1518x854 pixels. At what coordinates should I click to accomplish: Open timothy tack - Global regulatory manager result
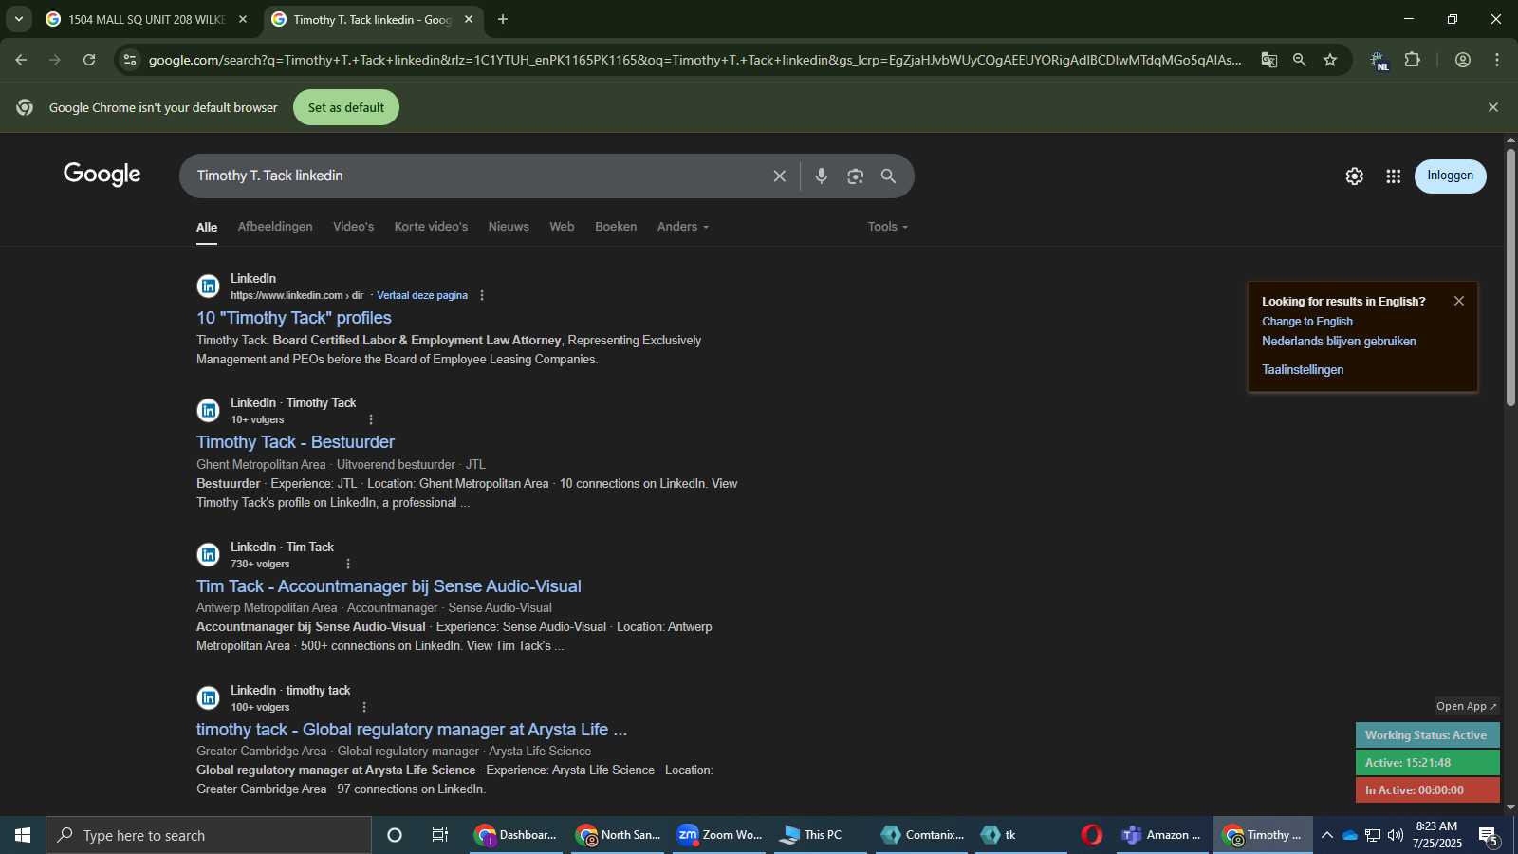[412, 730]
